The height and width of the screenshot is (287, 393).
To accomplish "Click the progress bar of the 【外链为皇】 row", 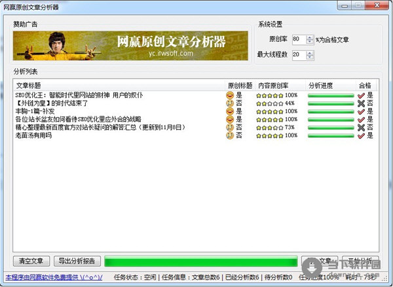I will click(331, 103).
